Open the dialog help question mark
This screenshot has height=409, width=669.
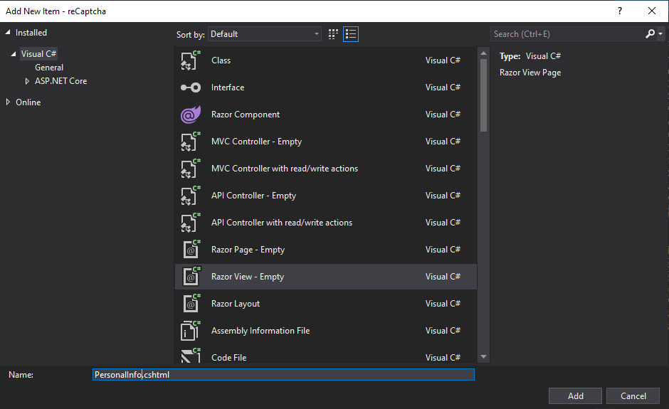tap(620, 11)
